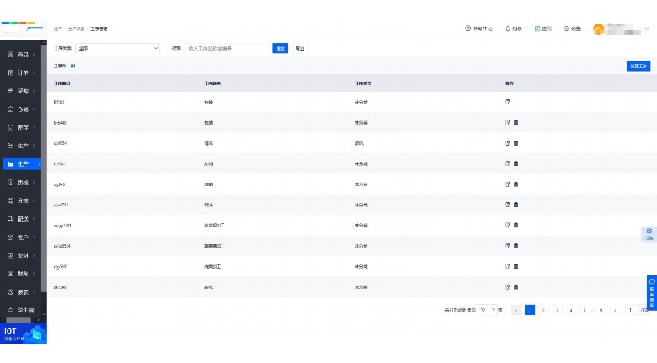Image resolution: width=657 pixels, height=363 pixels.
Task: Click the 工序名称 column header
Action: (213, 83)
